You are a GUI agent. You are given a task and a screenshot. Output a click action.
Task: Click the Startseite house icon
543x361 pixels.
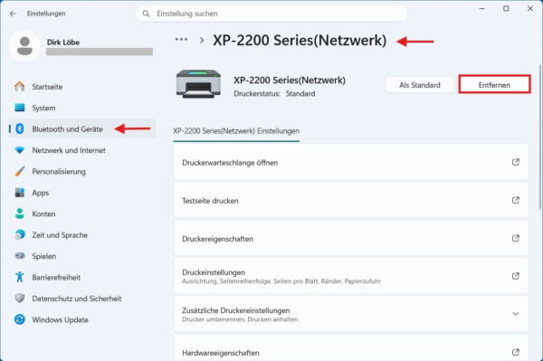[x=20, y=87]
